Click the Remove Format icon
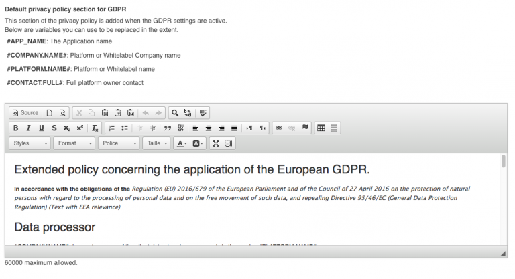The height and width of the screenshot is (279, 515). point(95,128)
